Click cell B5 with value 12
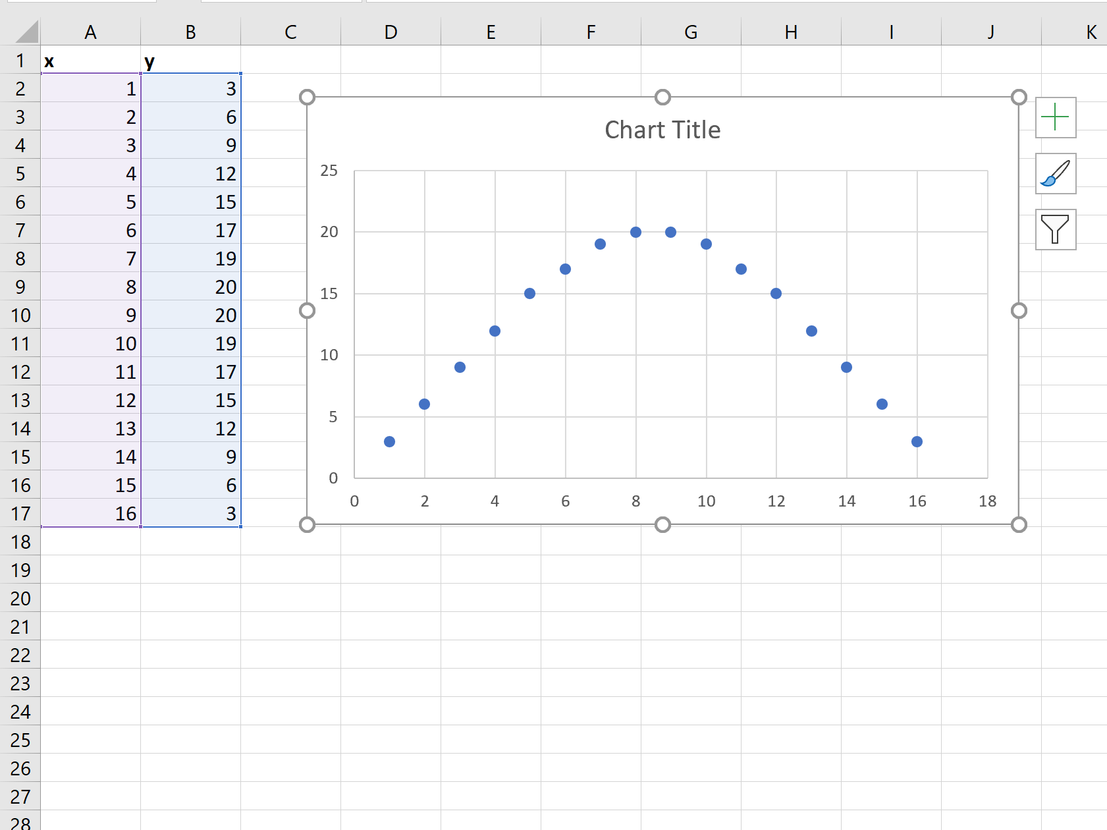Screen dimensions: 1107x830 click(191, 173)
